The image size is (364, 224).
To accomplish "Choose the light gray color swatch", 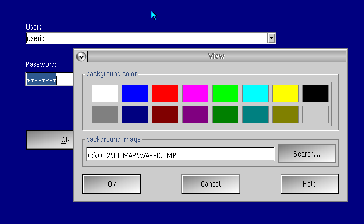I will (x=315, y=114).
